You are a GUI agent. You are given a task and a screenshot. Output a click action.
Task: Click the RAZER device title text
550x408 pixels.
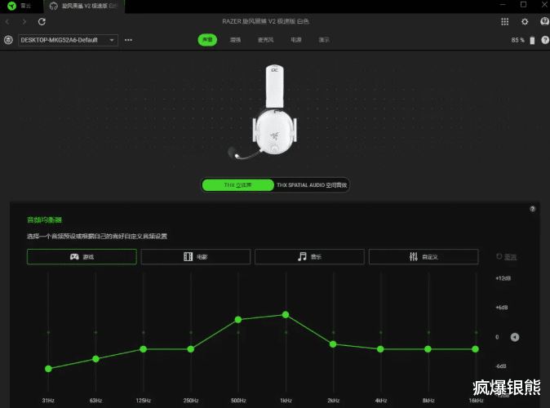tap(265, 21)
